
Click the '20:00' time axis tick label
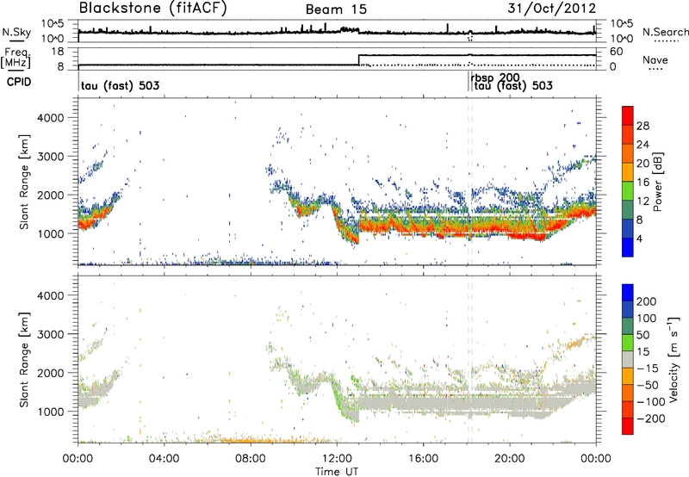click(510, 459)
